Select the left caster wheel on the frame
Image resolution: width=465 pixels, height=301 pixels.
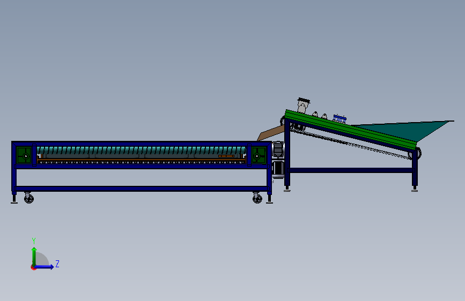(29, 198)
